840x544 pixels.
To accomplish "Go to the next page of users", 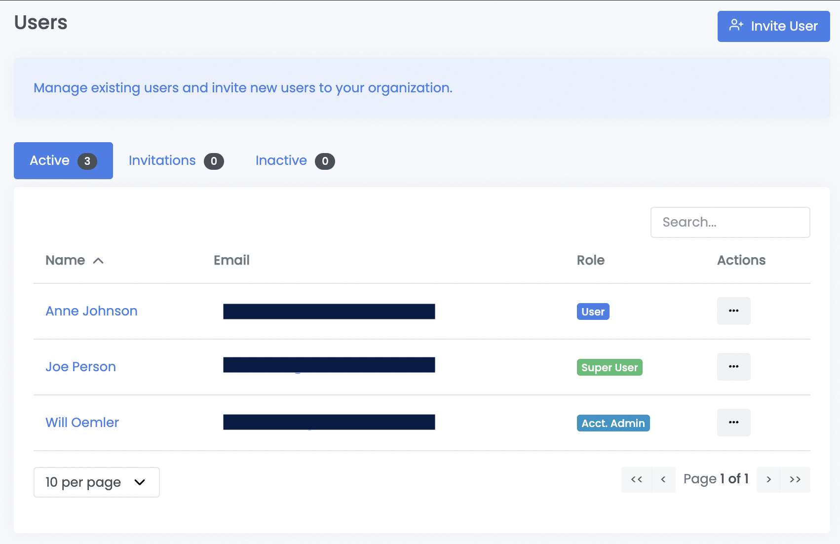I will (x=768, y=479).
